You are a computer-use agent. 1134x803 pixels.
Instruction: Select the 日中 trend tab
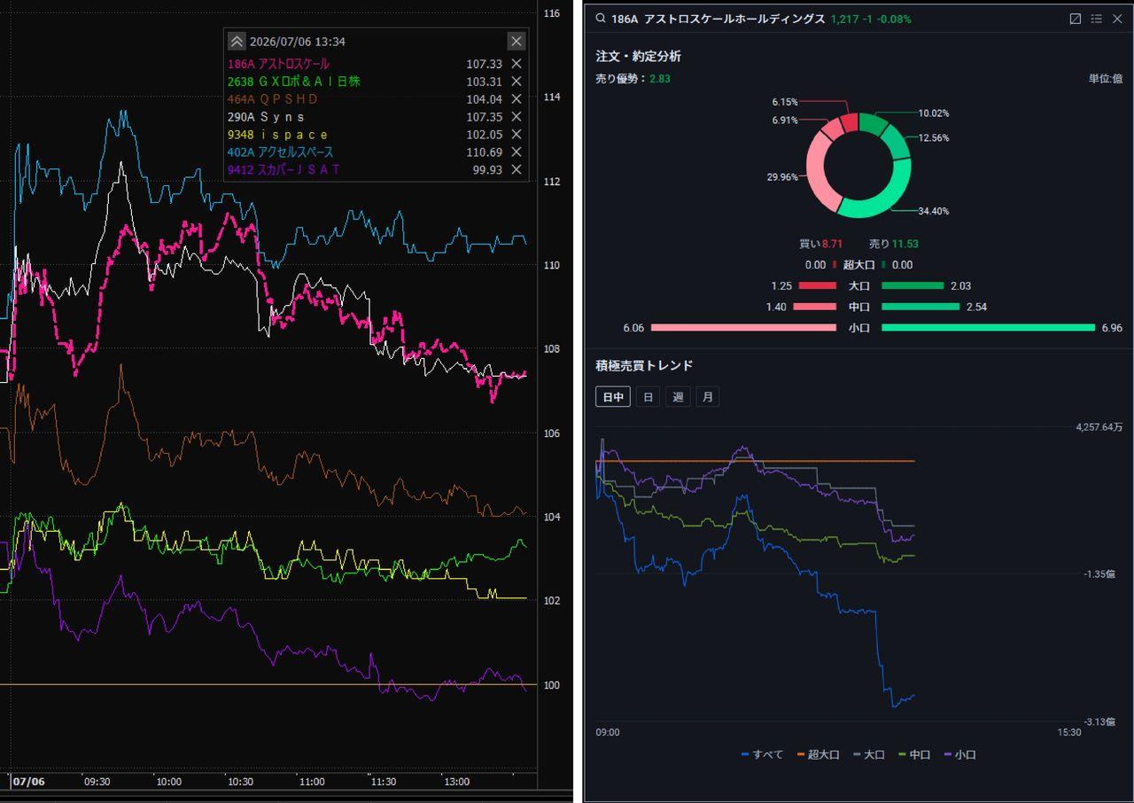(x=613, y=397)
